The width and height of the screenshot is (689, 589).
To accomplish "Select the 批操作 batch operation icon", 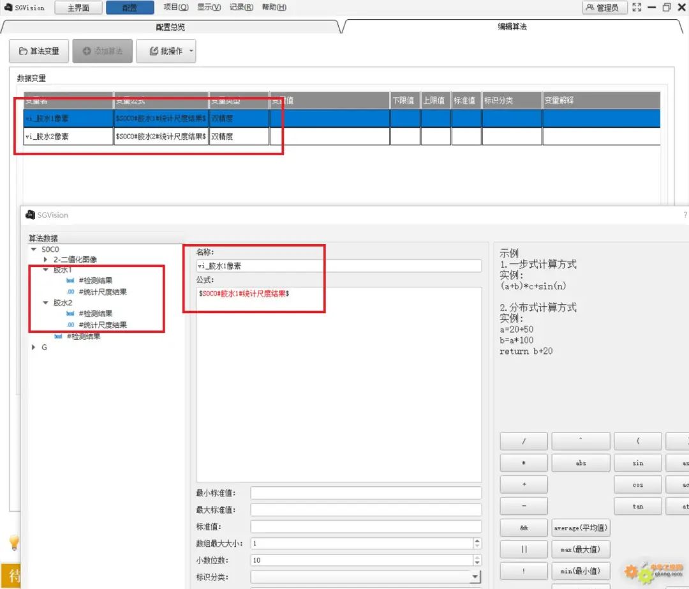I will [x=155, y=50].
